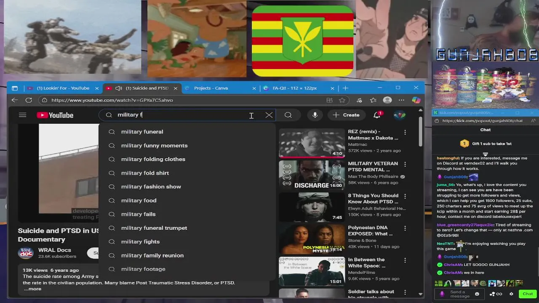539x303 pixels.
Task: Open the browser profile icon
Action: tap(387, 100)
